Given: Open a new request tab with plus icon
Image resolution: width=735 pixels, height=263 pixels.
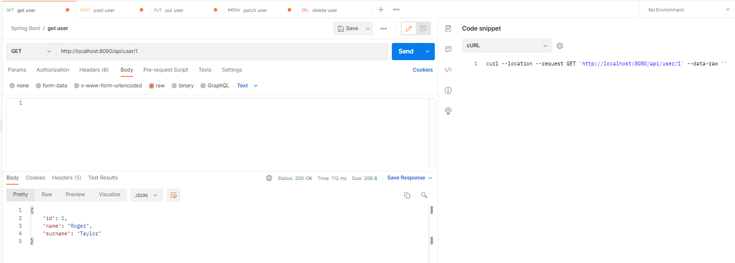Looking at the screenshot, I should tap(381, 10).
